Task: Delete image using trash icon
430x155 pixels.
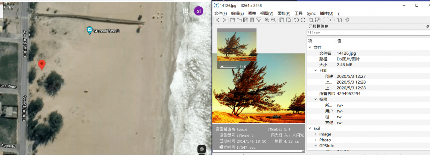Action: click(252, 20)
